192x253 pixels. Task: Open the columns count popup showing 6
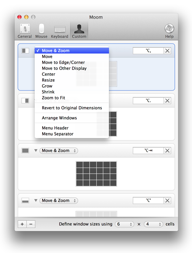click(124, 224)
